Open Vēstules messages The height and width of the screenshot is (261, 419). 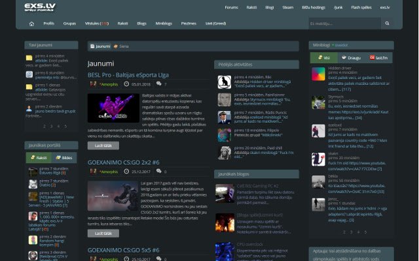(97, 23)
